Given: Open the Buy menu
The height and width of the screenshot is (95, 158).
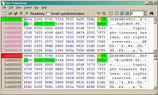Looking at the screenshot, I should (x=37, y=8).
